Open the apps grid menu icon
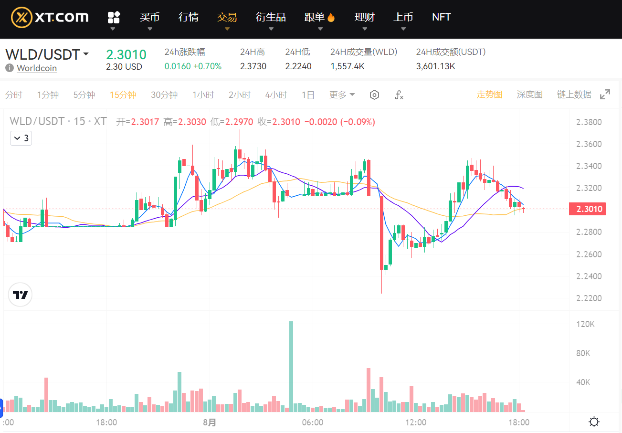The height and width of the screenshot is (433, 622). click(x=114, y=18)
